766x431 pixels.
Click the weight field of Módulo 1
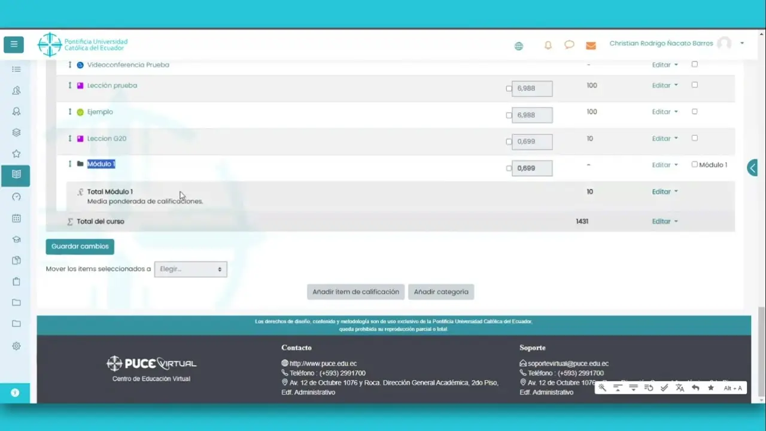[532, 168]
